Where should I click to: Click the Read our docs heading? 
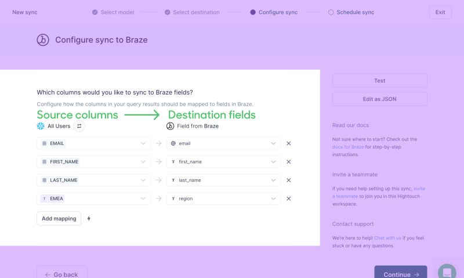click(350, 125)
